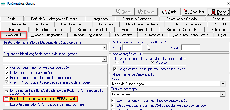This screenshot has height=110, width=230.
Task: Expand Etiqueta de identificação do pacote dropdown
Action: click(104, 59)
